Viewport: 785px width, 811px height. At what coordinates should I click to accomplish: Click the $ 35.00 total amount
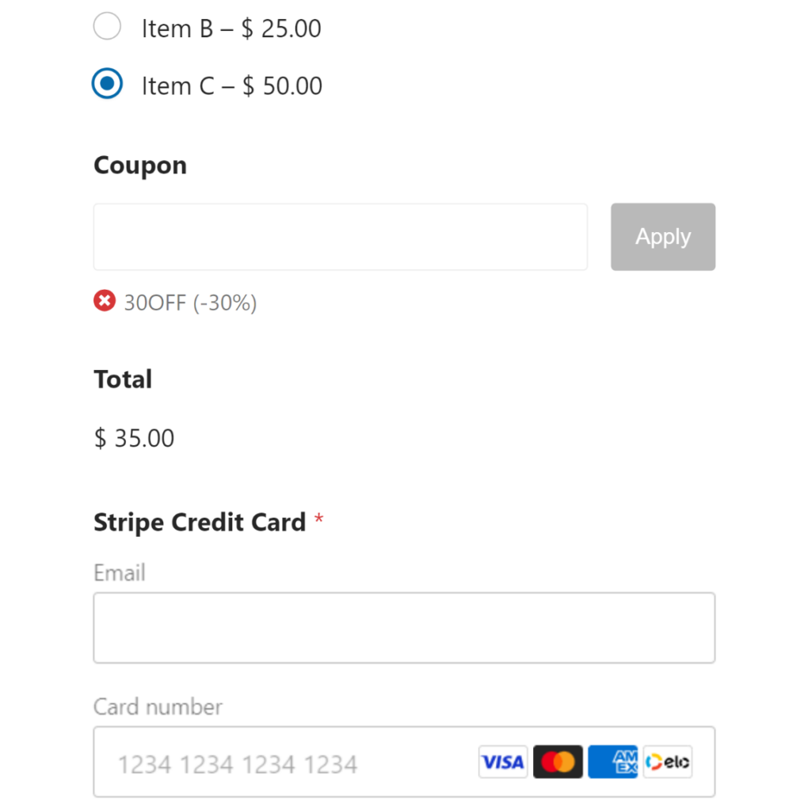(134, 437)
